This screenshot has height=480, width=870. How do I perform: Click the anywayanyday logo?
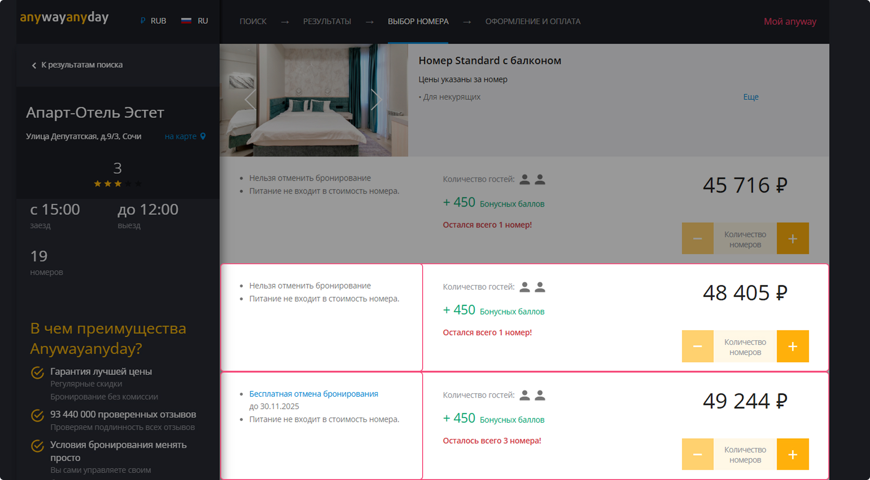[x=64, y=18]
